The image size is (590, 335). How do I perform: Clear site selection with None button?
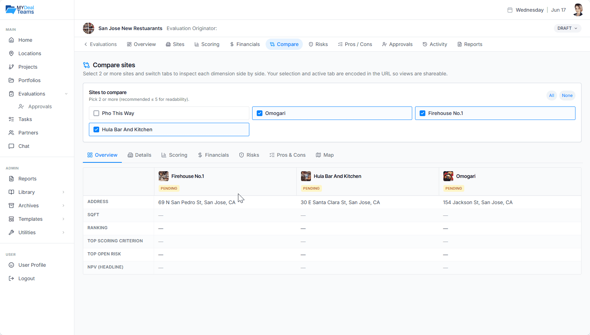tap(567, 96)
